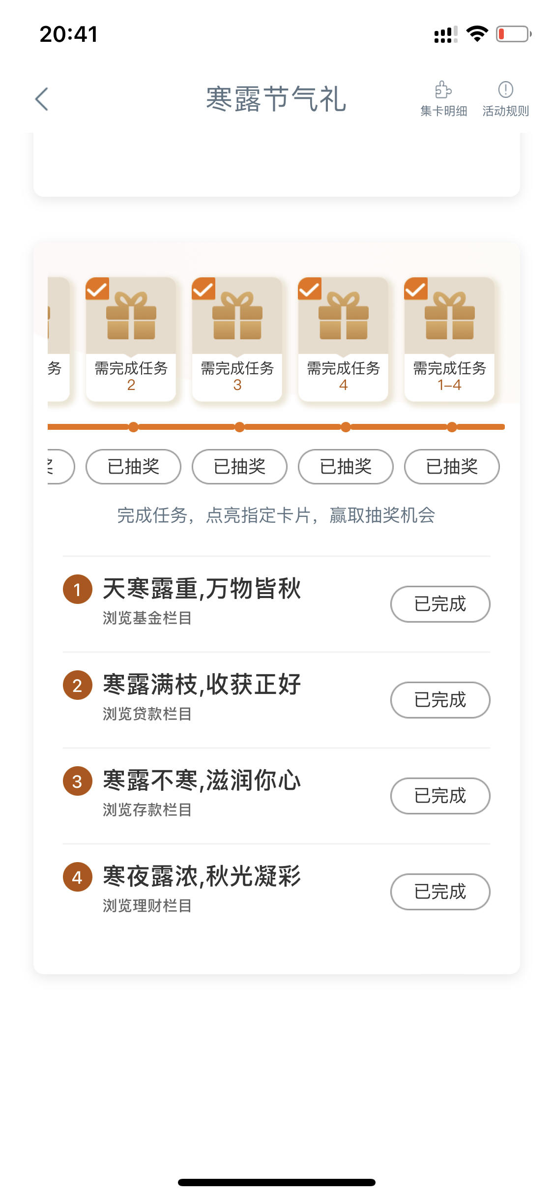
Task: Tap the partially hidden leftmost 抽奖 button
Action: click(61, 467)
